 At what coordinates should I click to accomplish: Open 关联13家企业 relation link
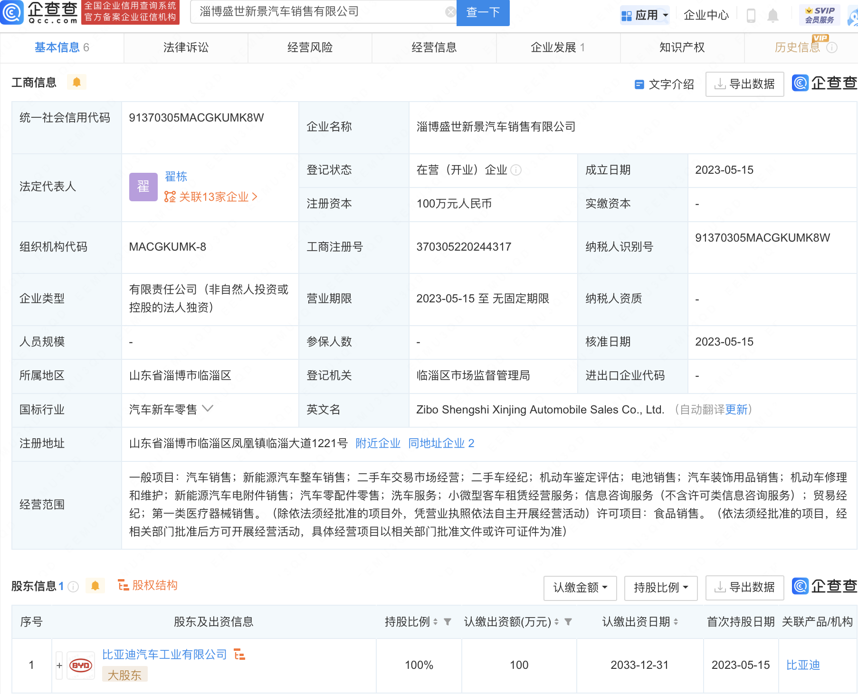(x=211, y=197)
